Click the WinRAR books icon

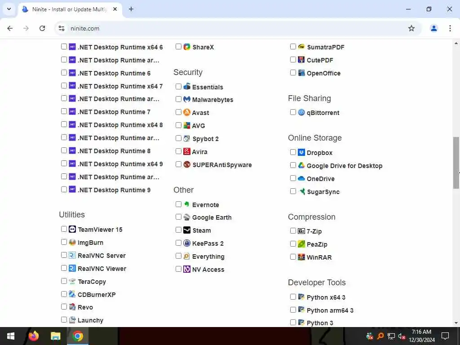click(301, 257)
